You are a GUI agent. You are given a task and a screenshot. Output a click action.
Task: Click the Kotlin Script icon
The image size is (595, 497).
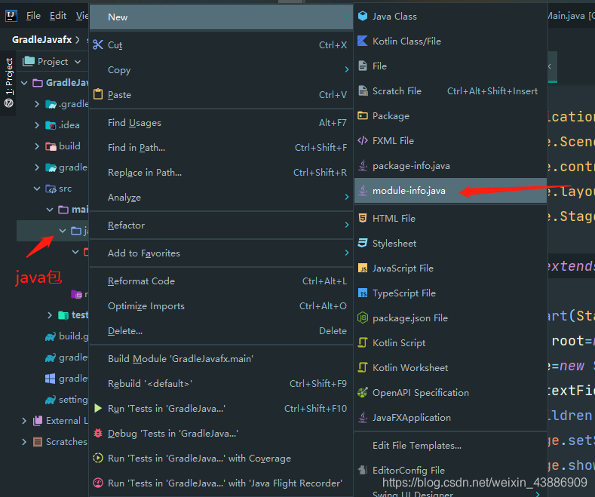coord(363,342)
